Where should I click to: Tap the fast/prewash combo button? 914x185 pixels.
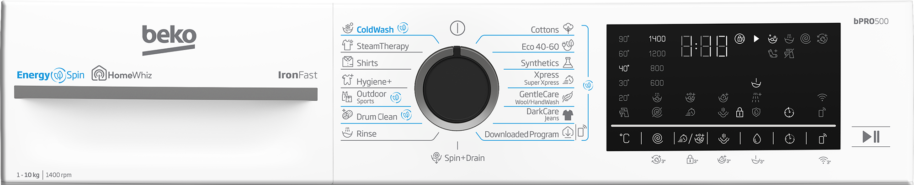(691, 139)
